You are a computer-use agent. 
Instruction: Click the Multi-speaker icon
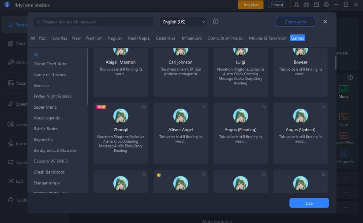point(343,154)
